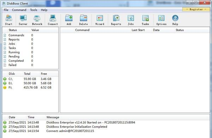212x138 pixels.
Task: Click the Status column header in command list
Action: tap(180, 30)
